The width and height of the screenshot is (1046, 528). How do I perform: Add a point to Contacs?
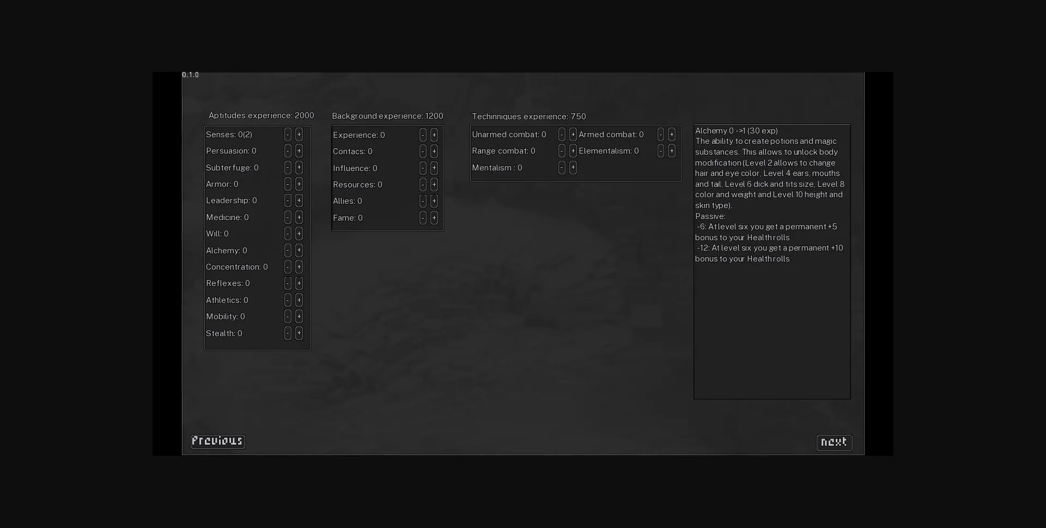[x=434, y=151]
